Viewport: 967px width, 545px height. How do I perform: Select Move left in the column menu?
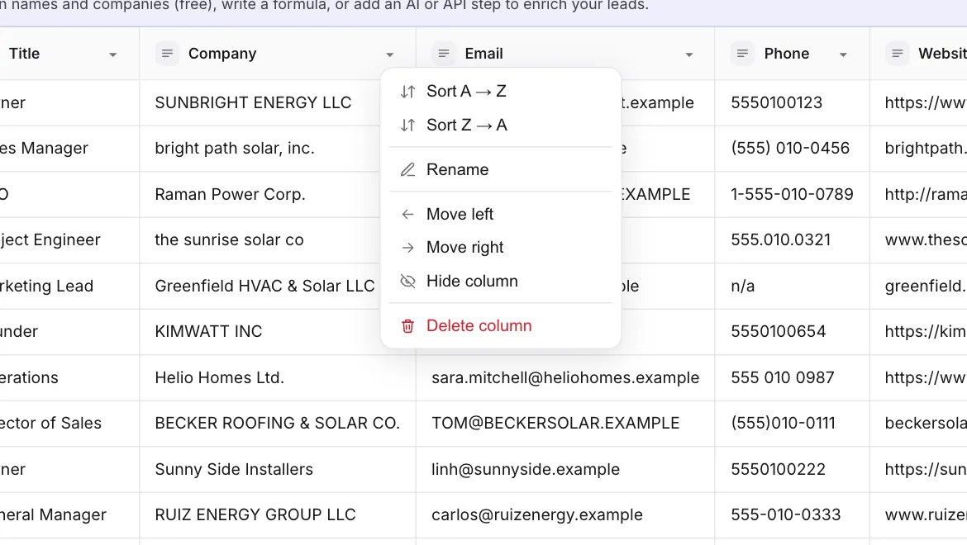(501, 215)
